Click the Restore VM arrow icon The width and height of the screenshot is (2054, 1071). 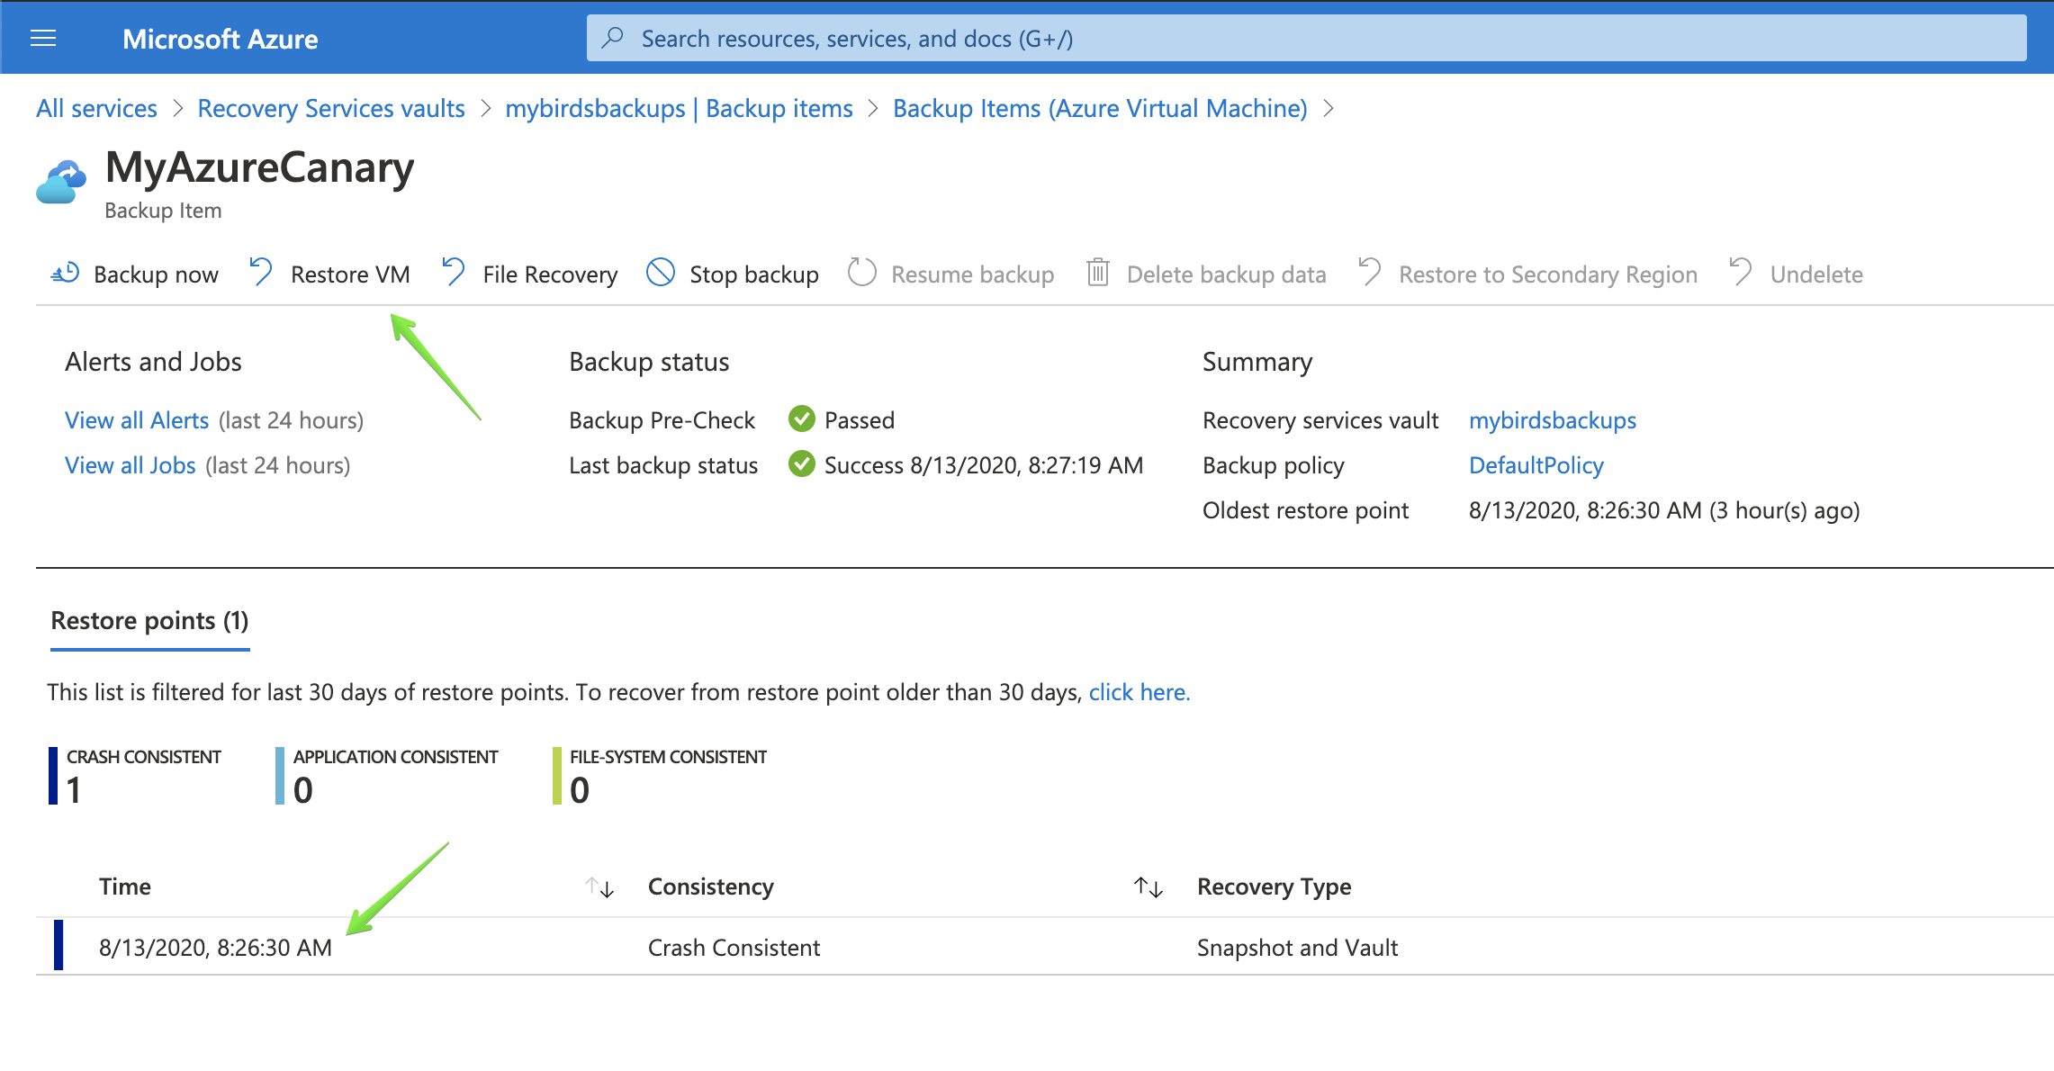[262, 272]
